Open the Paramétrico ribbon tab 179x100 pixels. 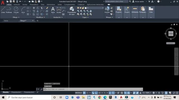[x=34, y=4]
